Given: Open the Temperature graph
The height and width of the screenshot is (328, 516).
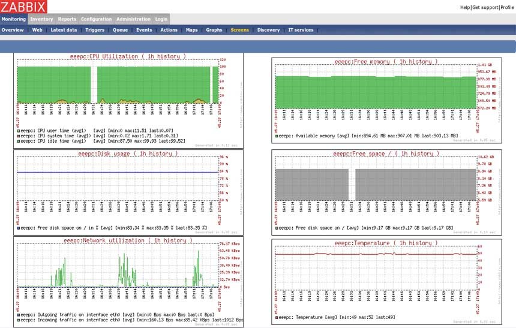Looking at the screenshot, I should coord(386,282).
